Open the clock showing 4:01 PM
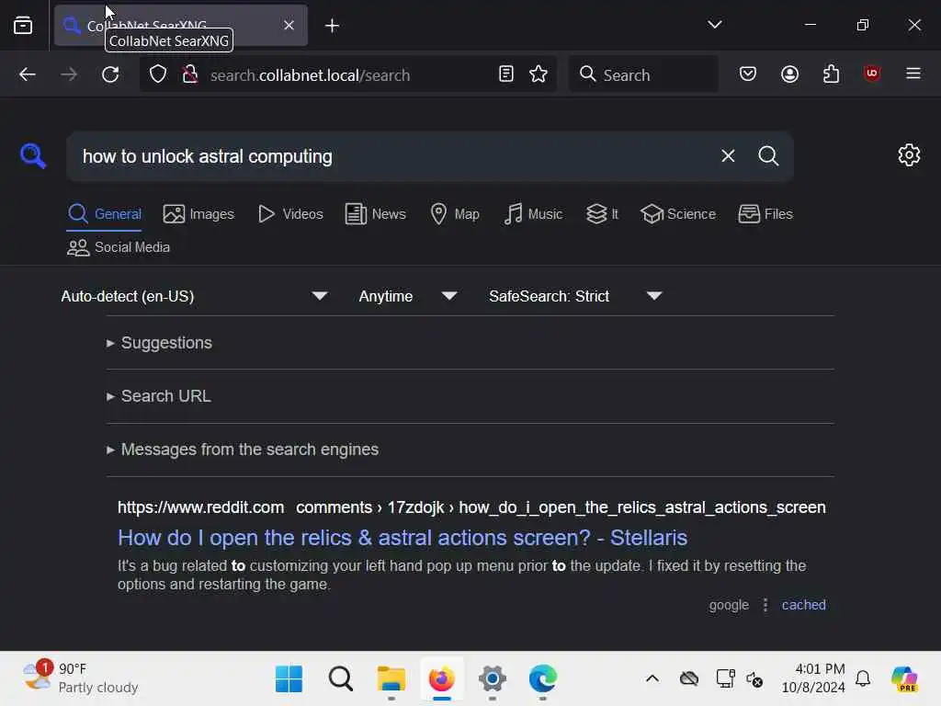 tap(813, 678)
